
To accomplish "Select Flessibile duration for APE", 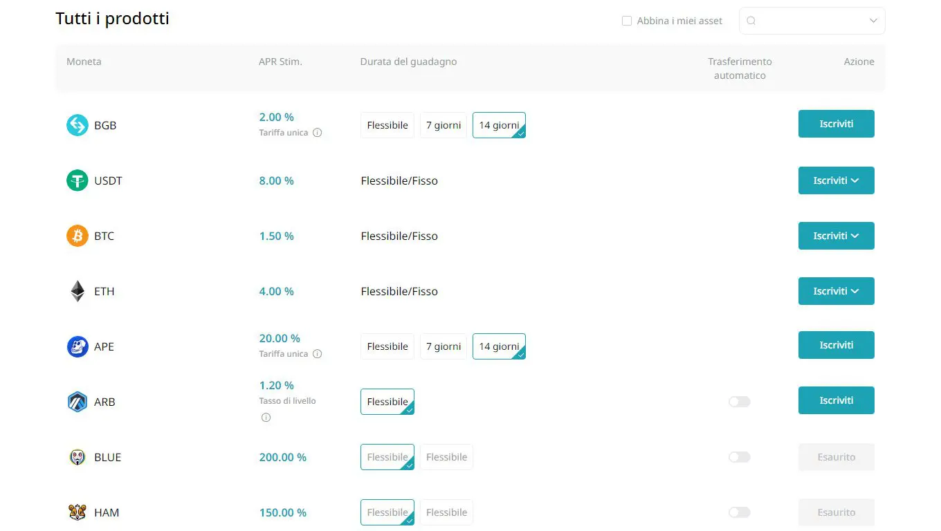I will 387,346.
